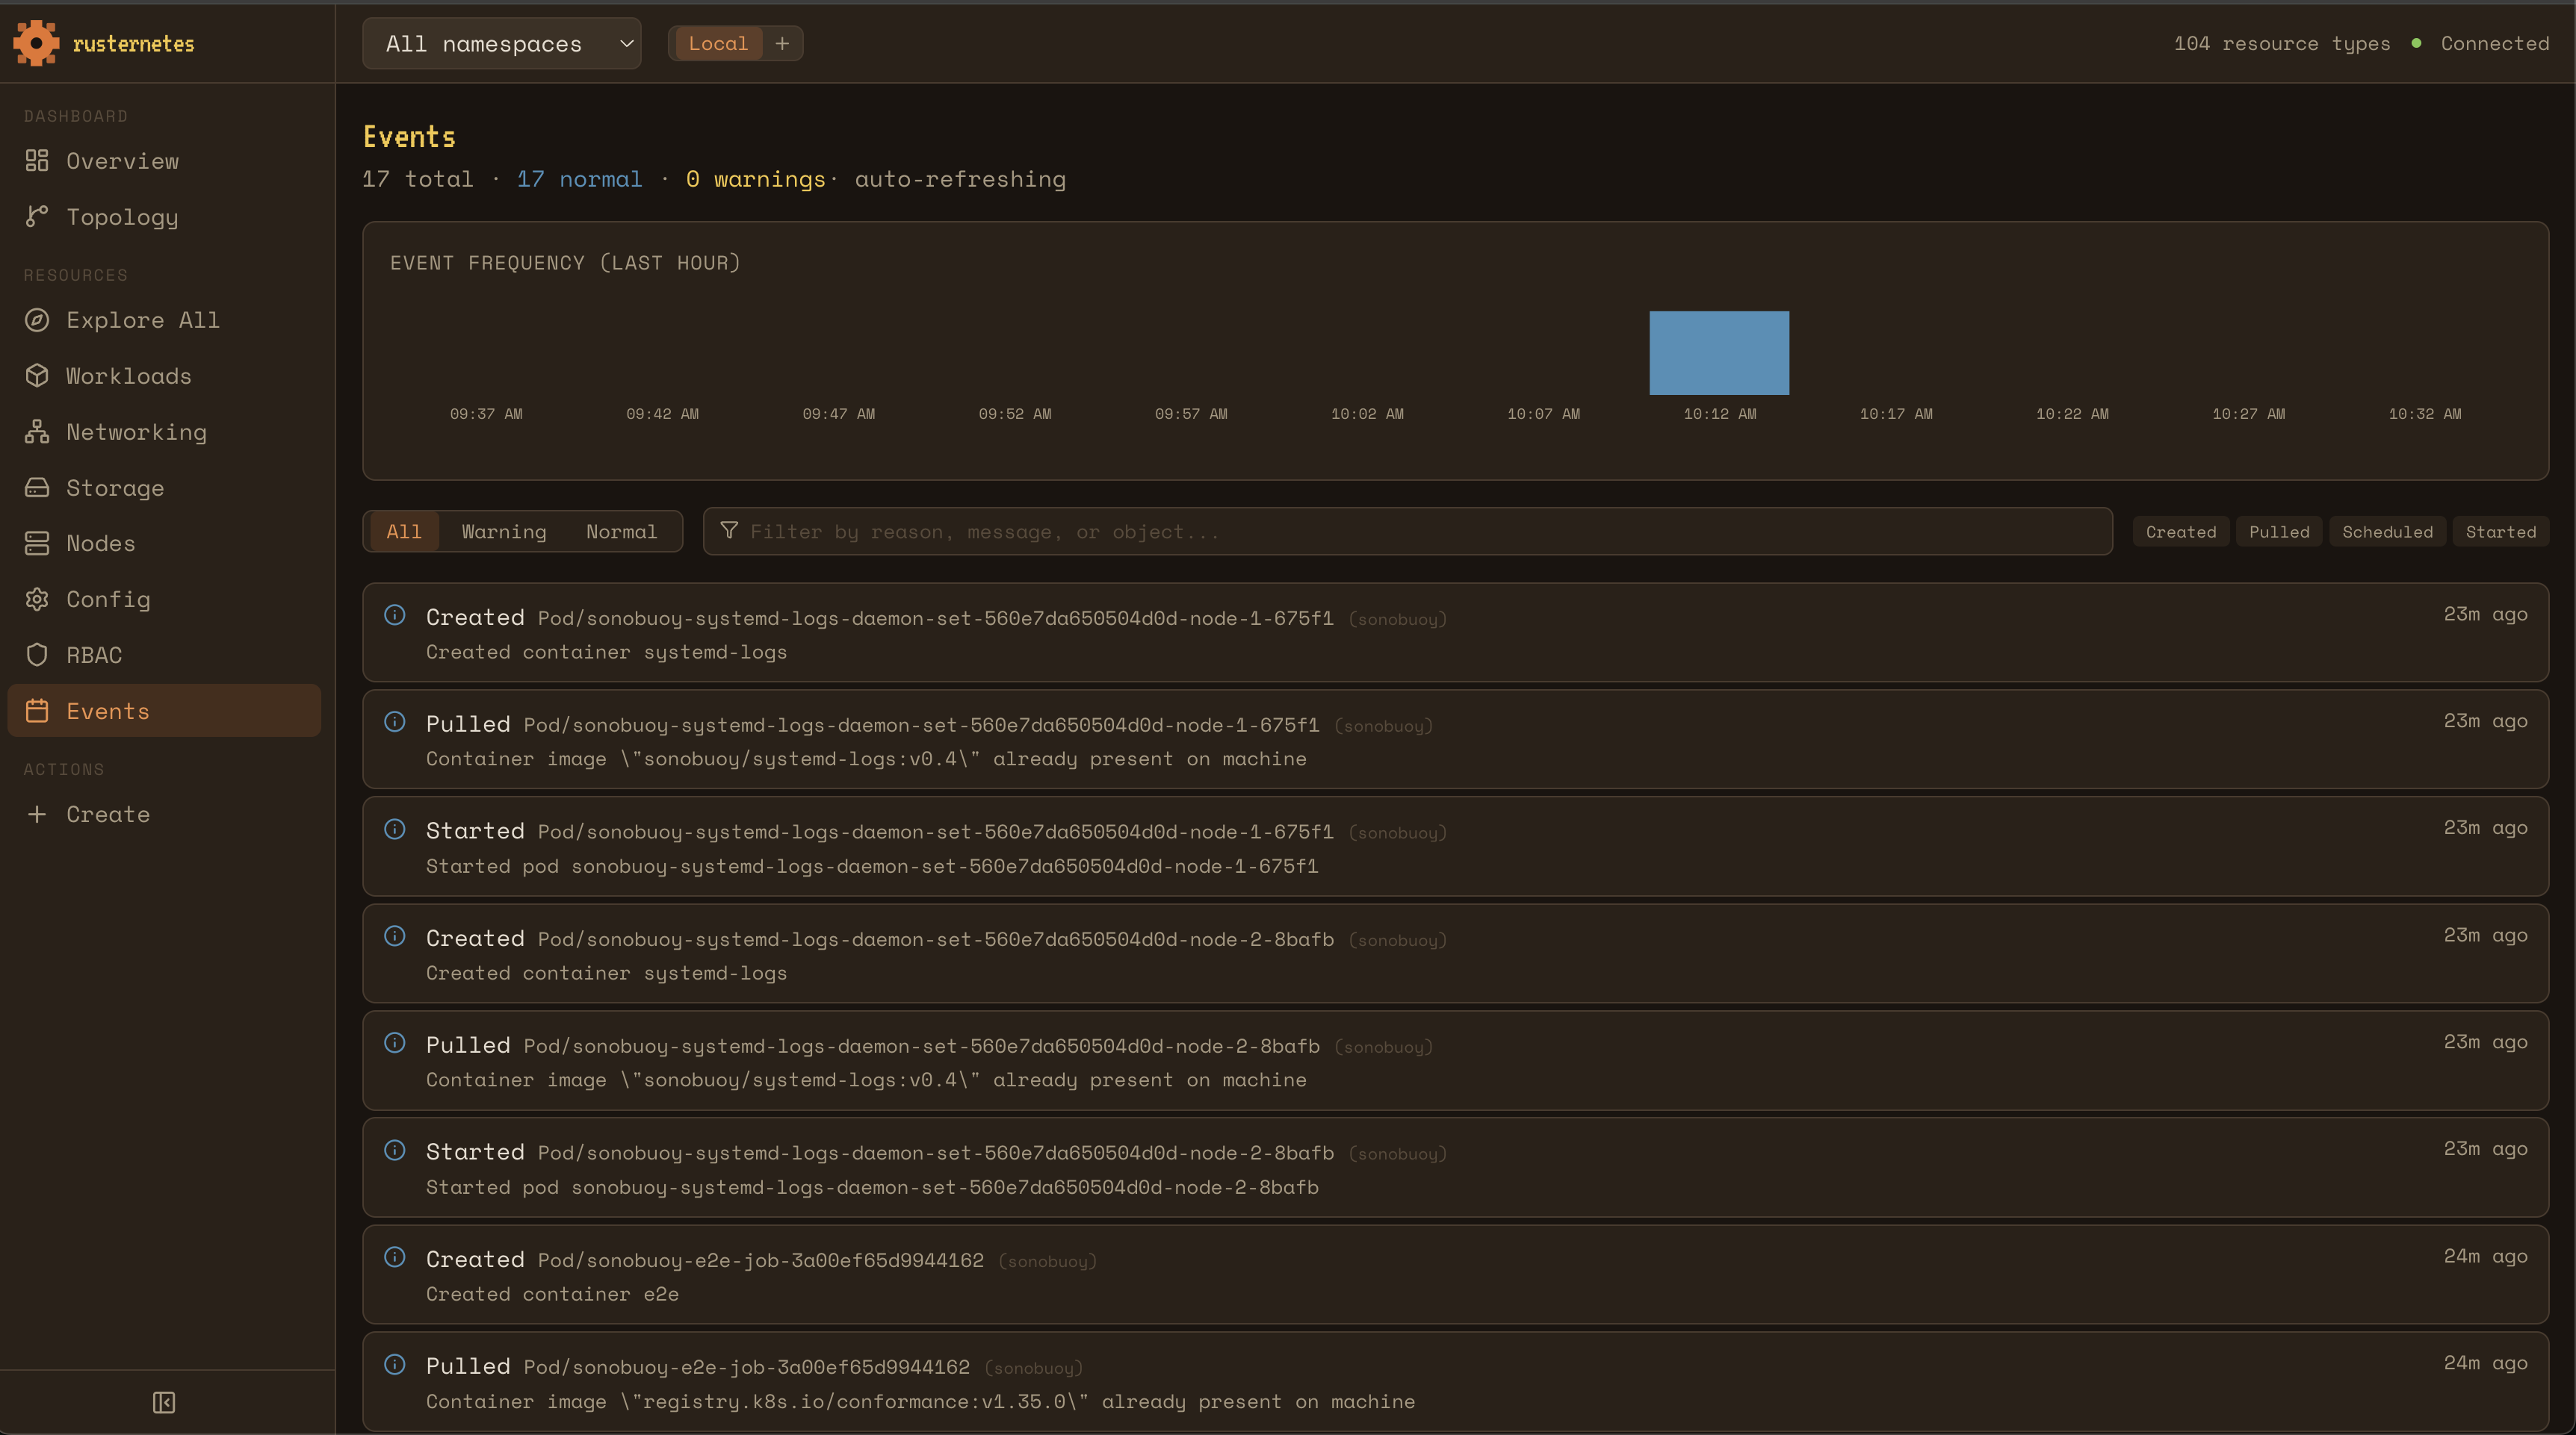Click the rusternetes gear logo icon
Image resolution: width=2576 pixels, height=1435 pixels.
point(36,43)
